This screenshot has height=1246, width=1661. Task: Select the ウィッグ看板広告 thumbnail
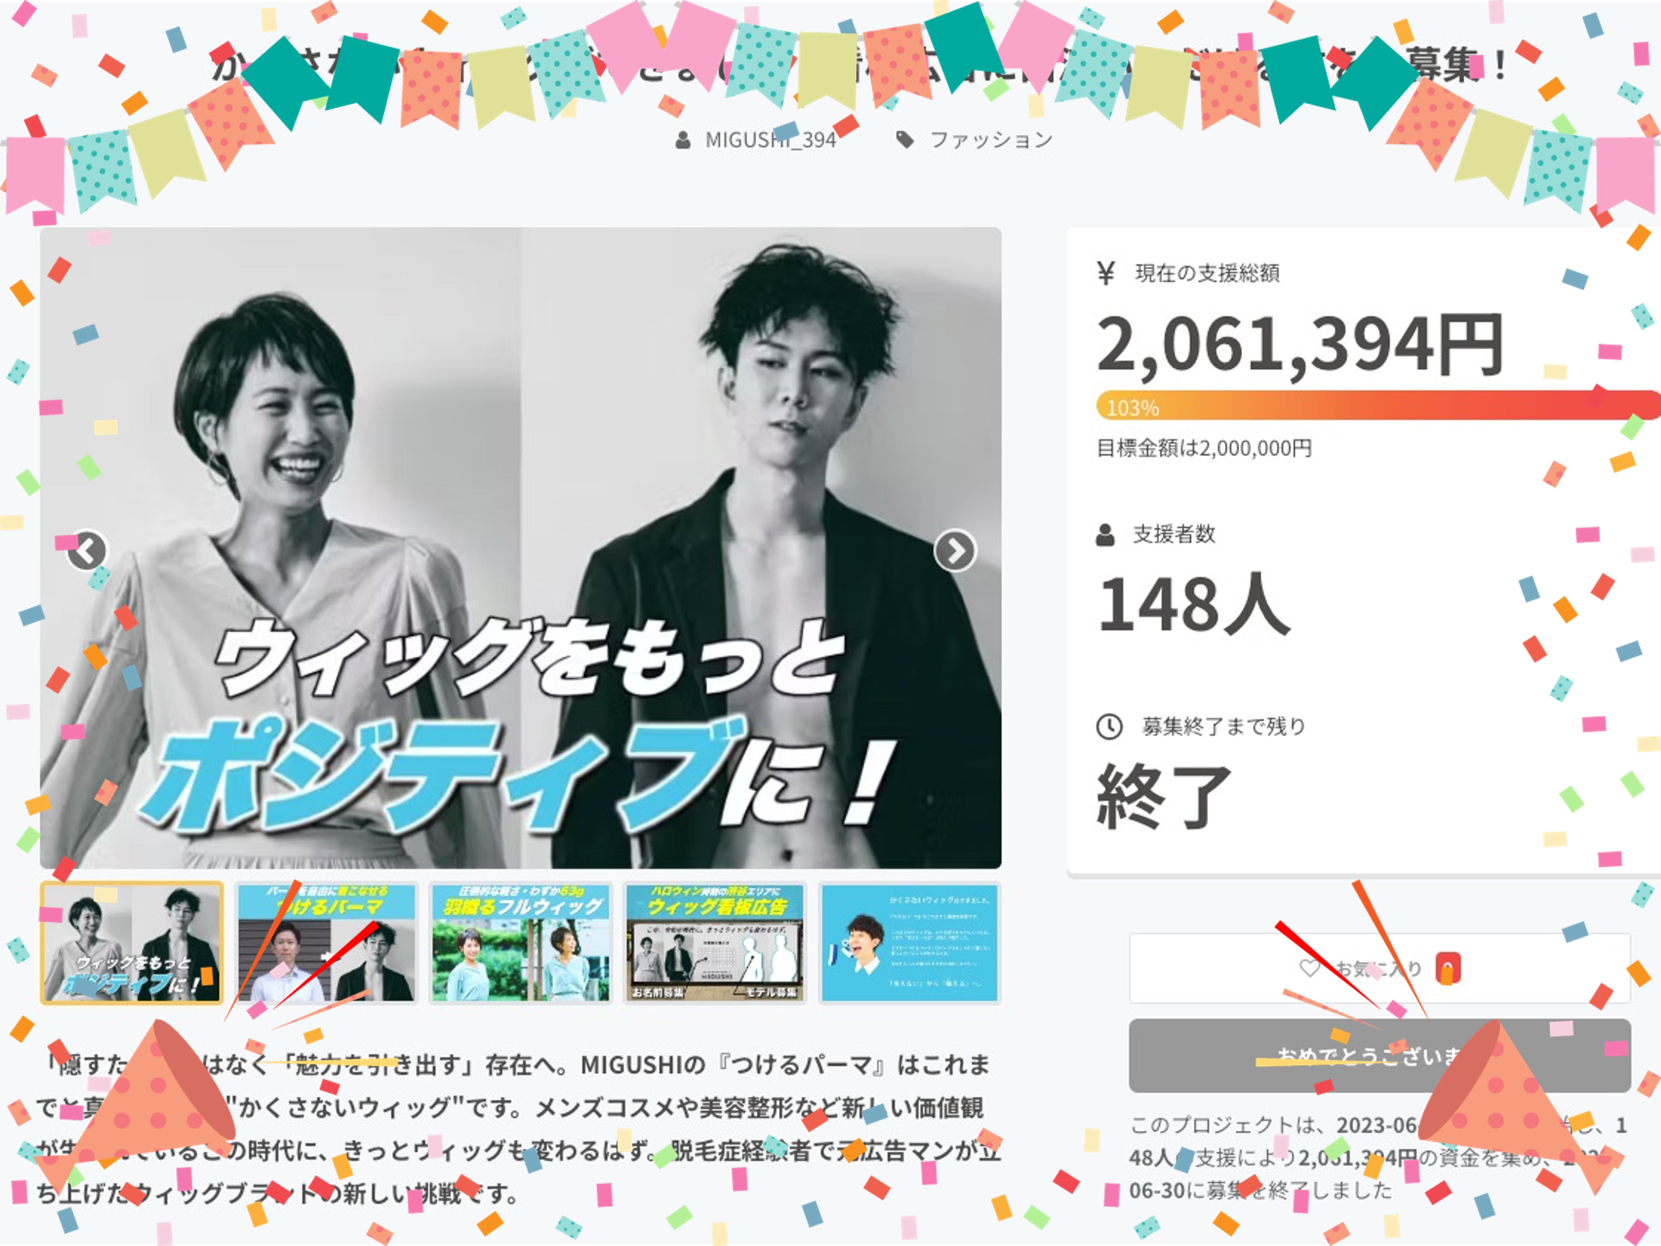click(715, 942)
